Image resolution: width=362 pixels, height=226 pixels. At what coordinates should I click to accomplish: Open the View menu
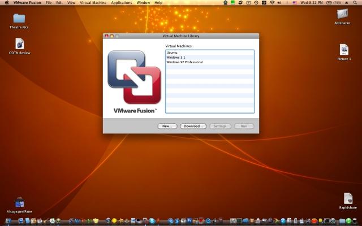click(x=71, y=3)
